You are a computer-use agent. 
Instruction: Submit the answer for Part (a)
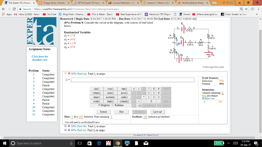(103, 112)
